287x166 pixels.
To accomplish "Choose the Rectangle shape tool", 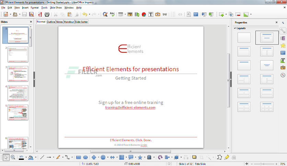I will 79,157.
